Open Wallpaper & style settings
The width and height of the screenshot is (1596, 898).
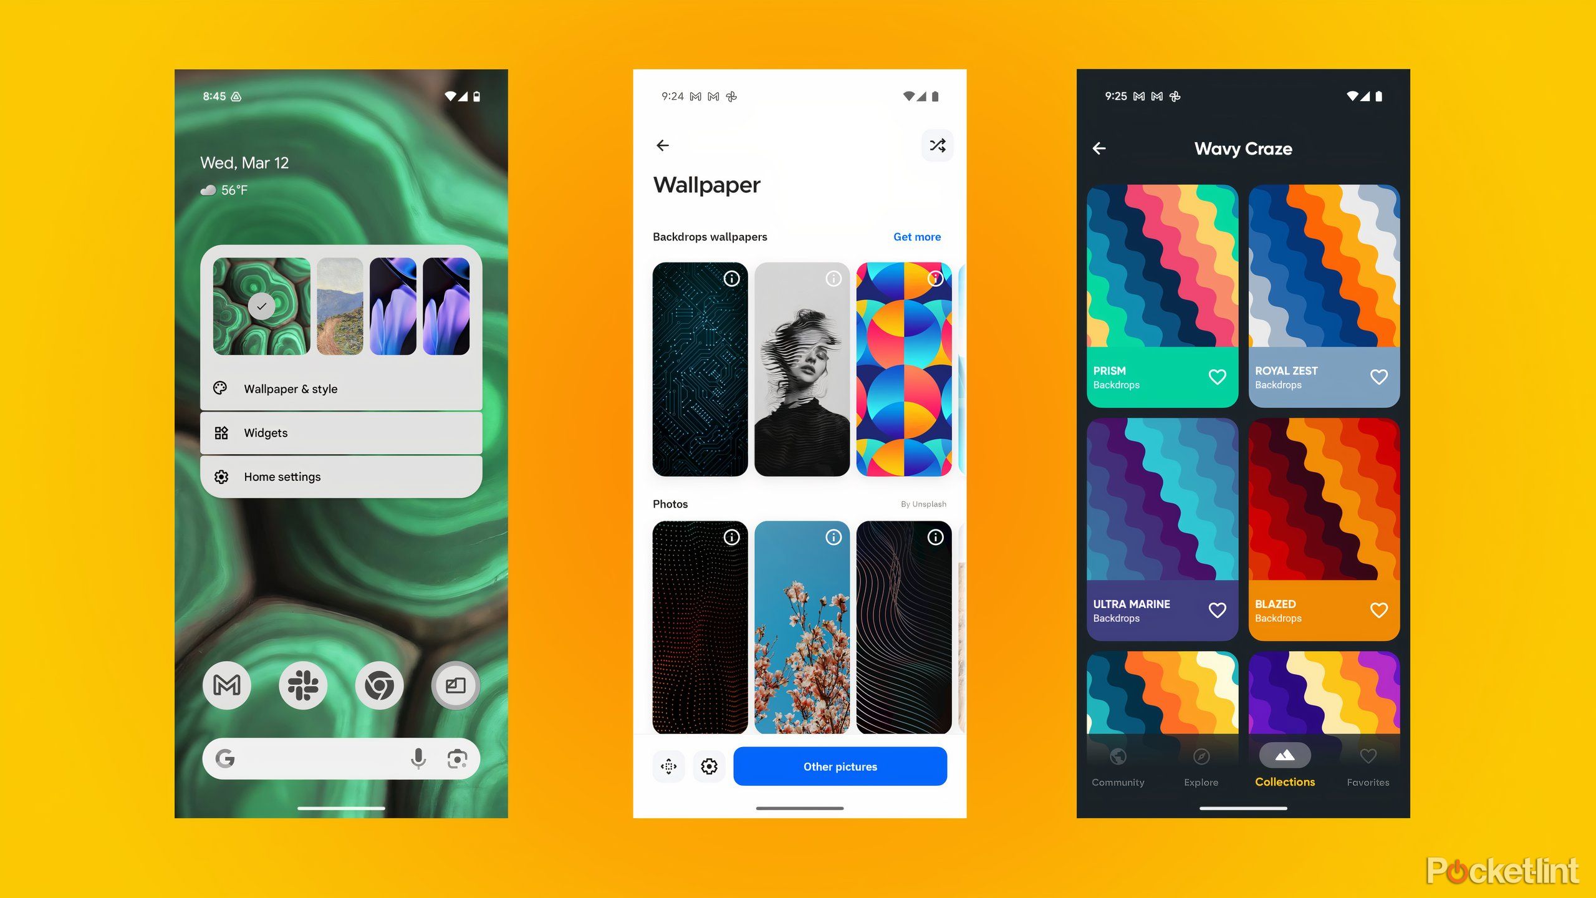pyautogui.click(x=340, y=388)
